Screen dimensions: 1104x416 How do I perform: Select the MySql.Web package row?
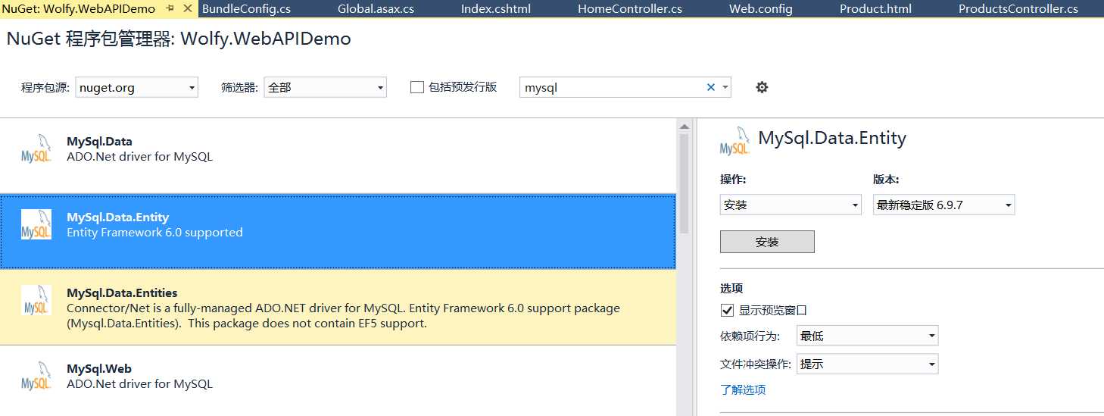338,380
